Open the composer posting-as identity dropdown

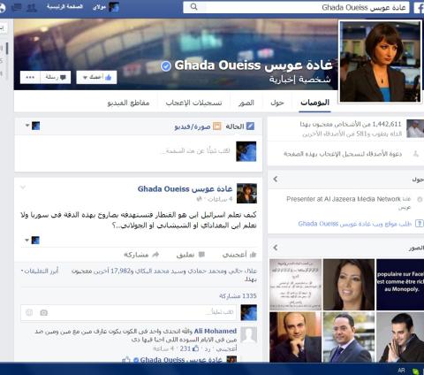pos(33,126)
